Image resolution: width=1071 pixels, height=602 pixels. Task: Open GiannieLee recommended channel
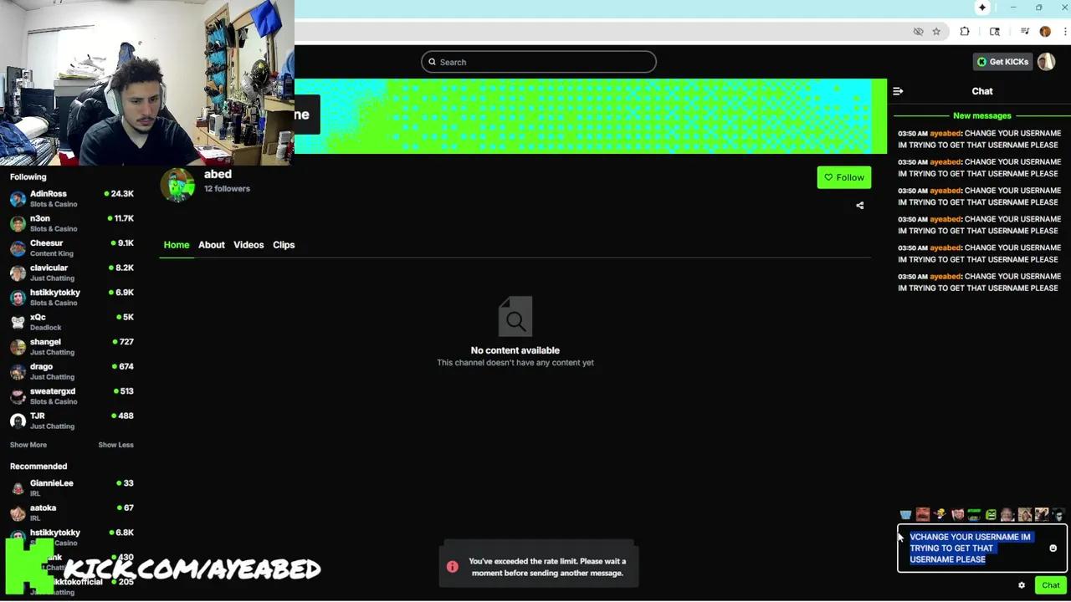click(x=72, y=488)
